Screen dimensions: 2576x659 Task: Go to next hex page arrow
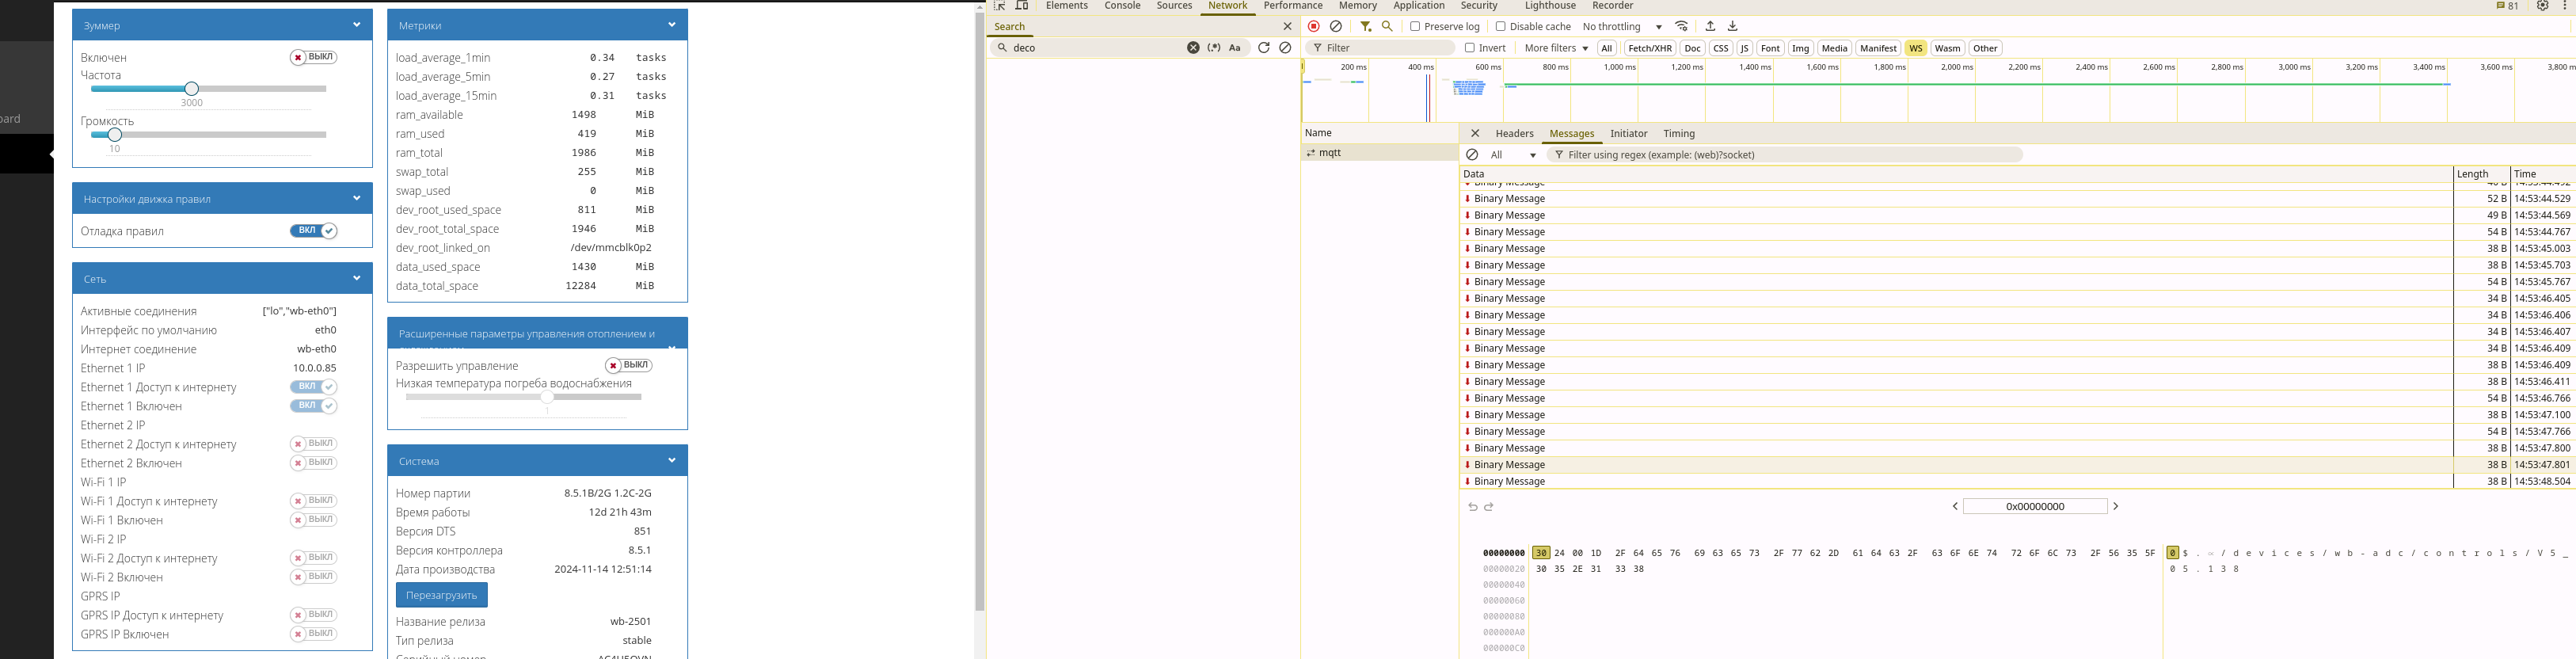[x=2116, y=507]
